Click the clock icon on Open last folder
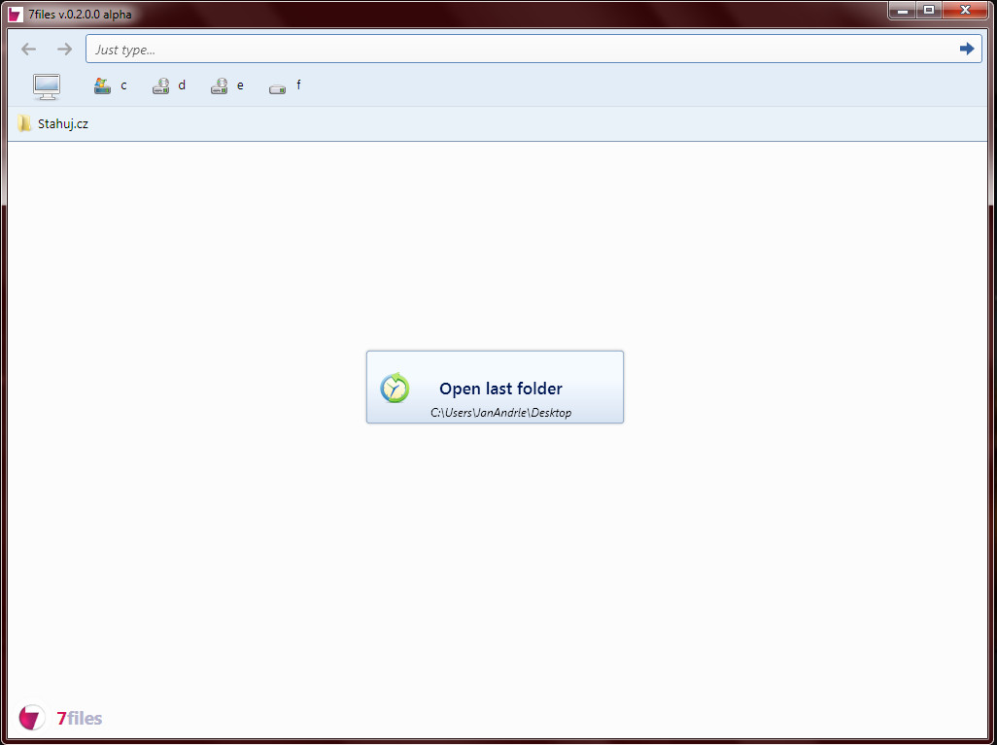Screen dimensions: 997x745 click(x=395, y=388)
